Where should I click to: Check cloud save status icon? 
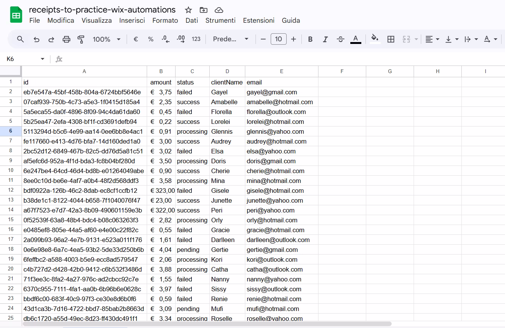pos(219,10)
